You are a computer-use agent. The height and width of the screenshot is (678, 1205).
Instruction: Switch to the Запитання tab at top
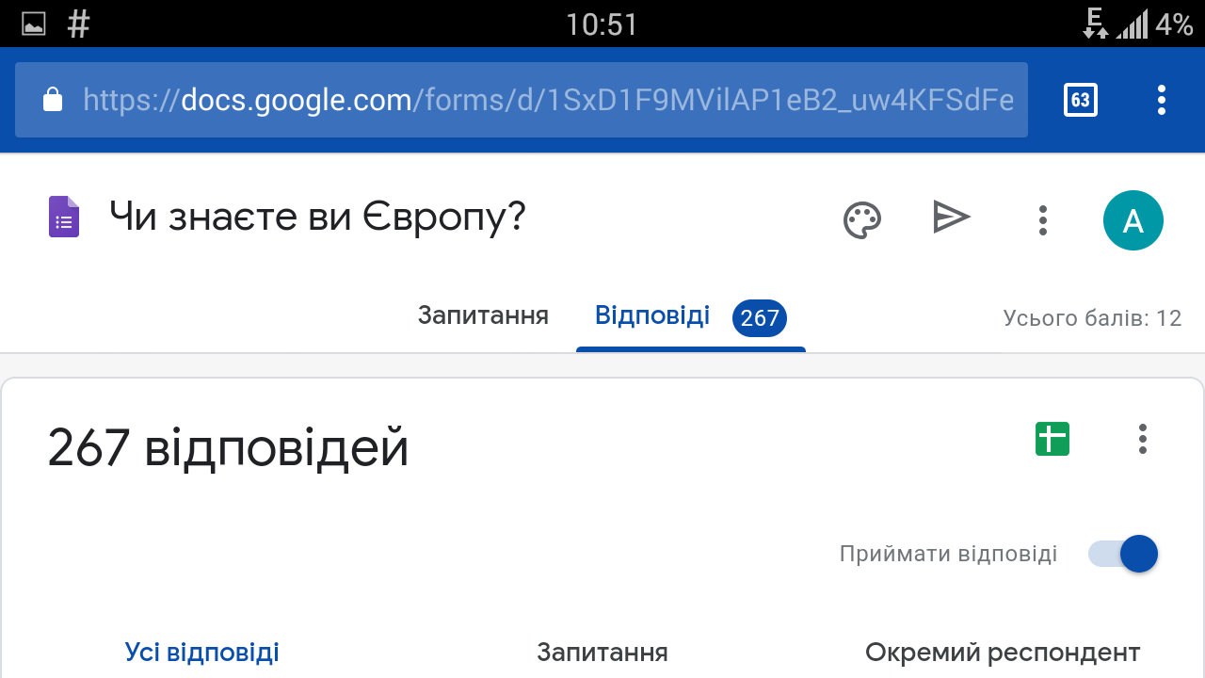(483, 315)
